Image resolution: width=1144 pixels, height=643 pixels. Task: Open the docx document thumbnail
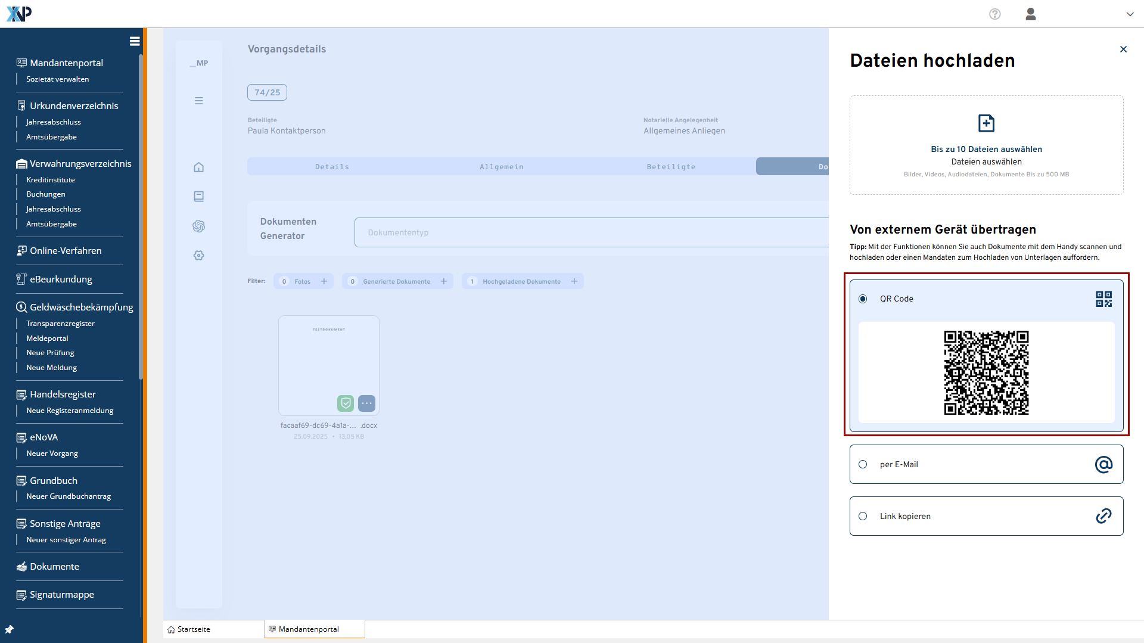coord(329,365)
